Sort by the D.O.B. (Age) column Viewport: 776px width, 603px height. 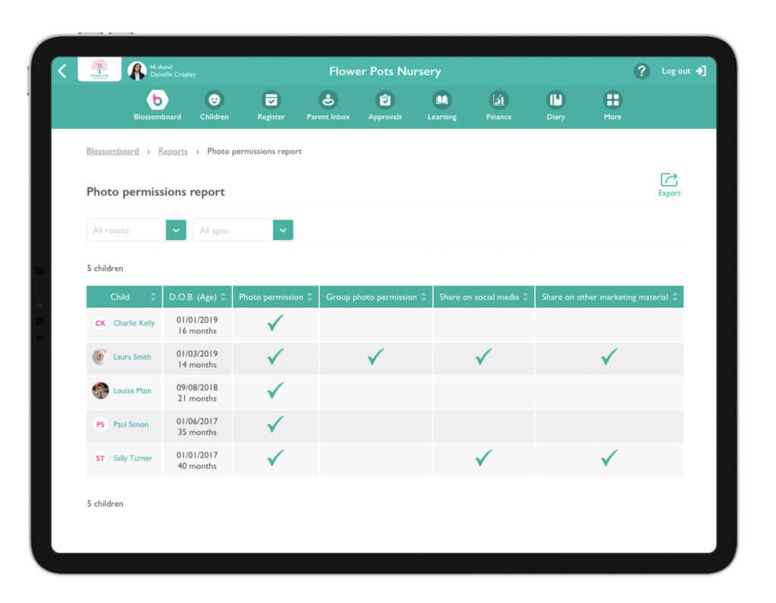[x=224, y=297]
